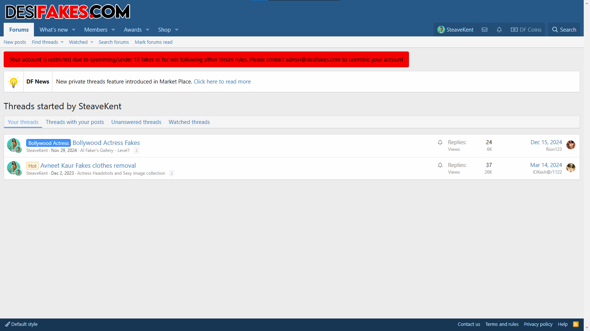Viewport: 590px width, 331px height.
Task: Click SteaveKent avatar on the Bollywood Actress row
Action: pos(14,145)
